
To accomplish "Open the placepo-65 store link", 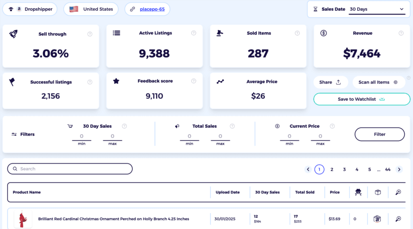I will [152, 9].
